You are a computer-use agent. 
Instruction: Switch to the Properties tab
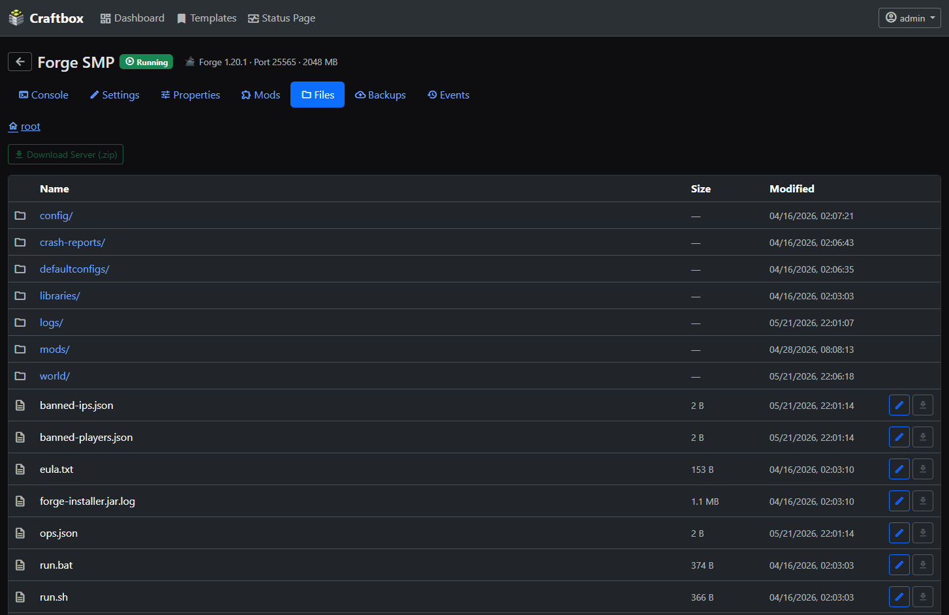pos(190,95)
